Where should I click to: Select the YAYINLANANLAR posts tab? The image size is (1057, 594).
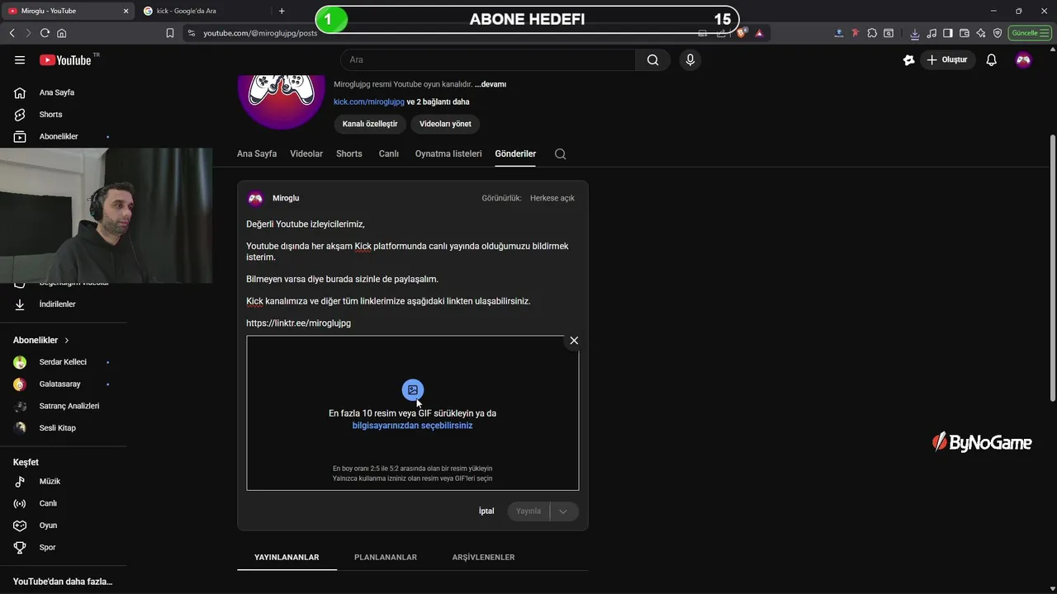click(x=287, y=558)
